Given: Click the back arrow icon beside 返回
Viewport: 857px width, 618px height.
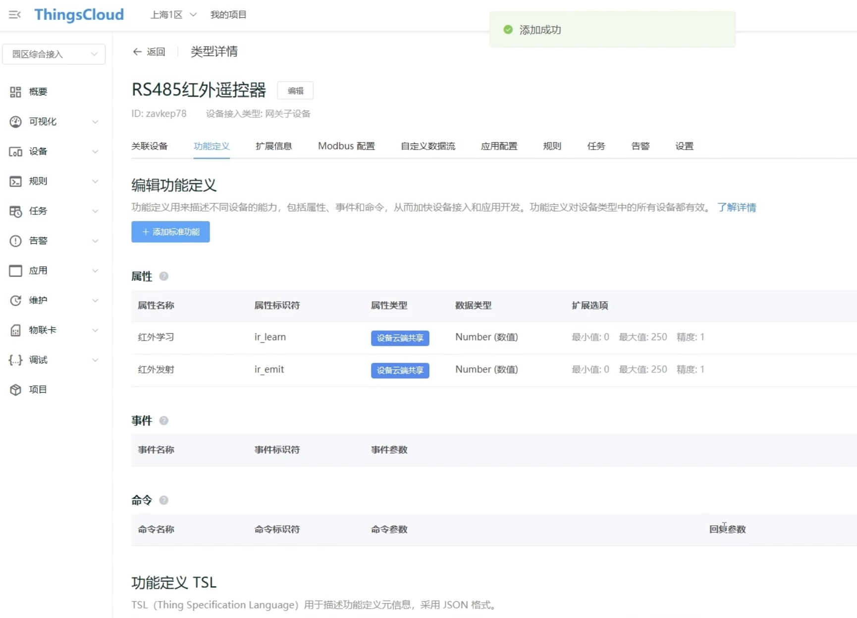Looking at the screenshot, I should coord(137,51).
